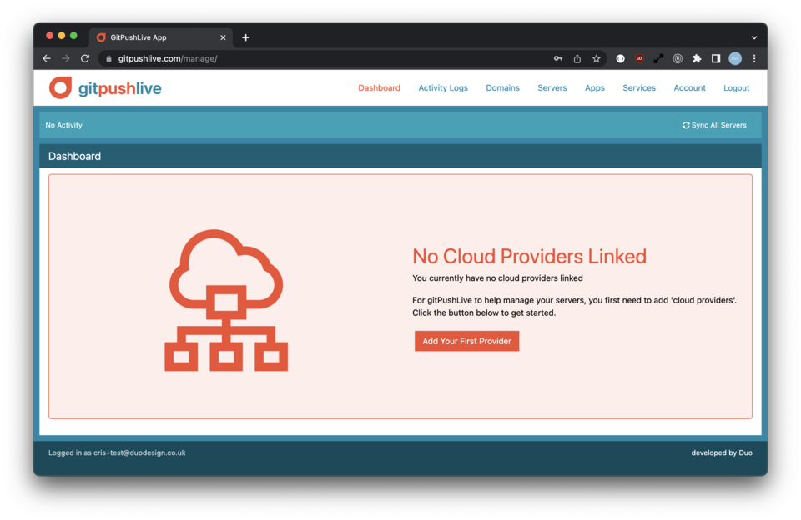The height and width of the screenshot is (520, 801).
Task: Go to Services
Action: [x=639, y=87]
